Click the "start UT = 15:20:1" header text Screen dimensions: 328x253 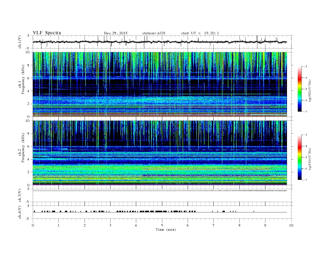(200, 33)
